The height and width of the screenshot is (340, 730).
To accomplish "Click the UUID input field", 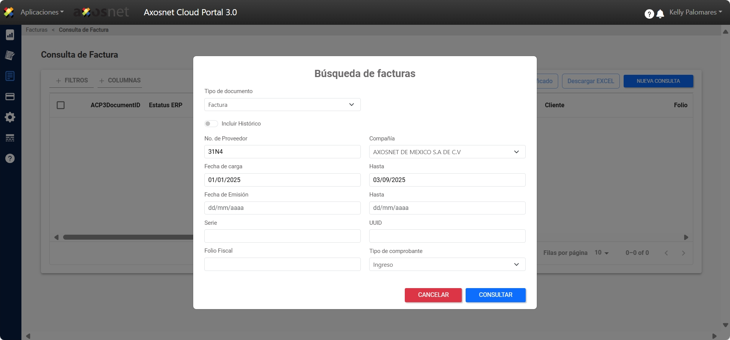I will click(447, 236).
